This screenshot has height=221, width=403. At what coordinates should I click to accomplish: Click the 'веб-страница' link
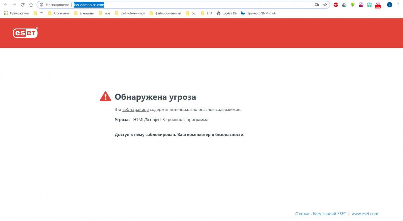pos(136,110)
